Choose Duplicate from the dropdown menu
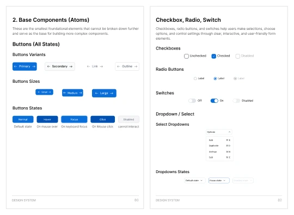Screen dimensions: 294x215 [x=219, y=146]
